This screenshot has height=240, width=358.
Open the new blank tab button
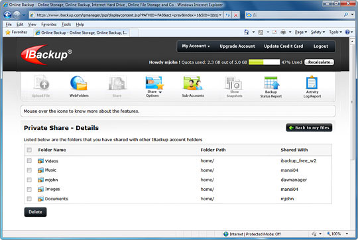tap(134, 32)
